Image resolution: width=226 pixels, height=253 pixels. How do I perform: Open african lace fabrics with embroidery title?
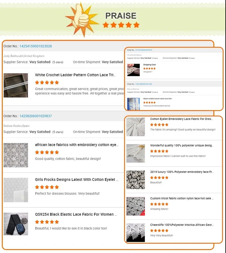[77, 145]
